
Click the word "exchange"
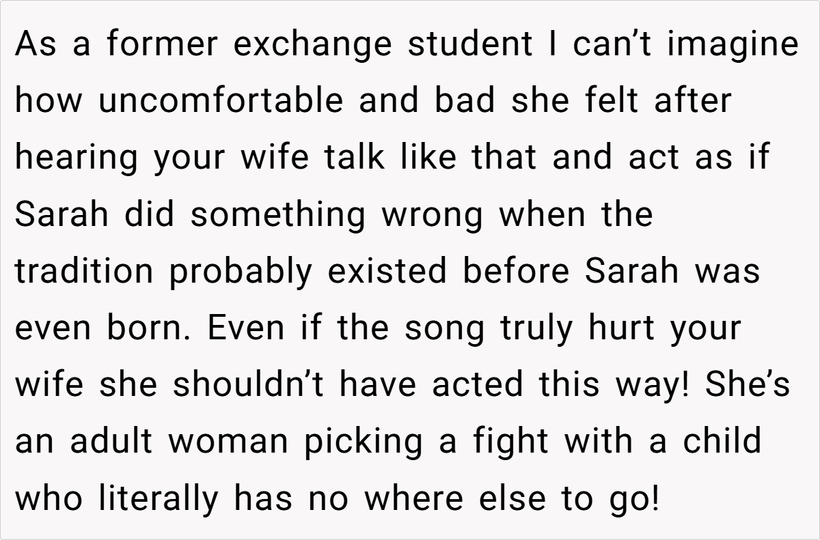pyautogui.click(x=313, y=45)
